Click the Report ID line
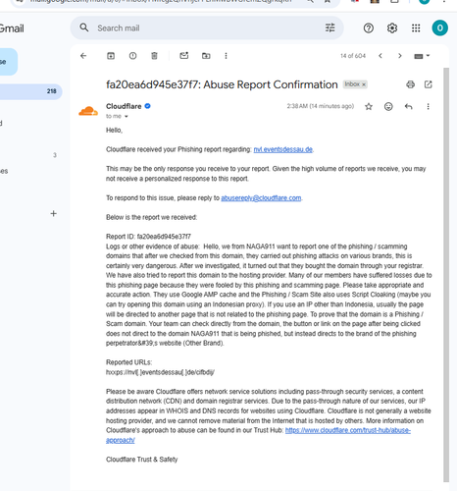 [148, 237]
